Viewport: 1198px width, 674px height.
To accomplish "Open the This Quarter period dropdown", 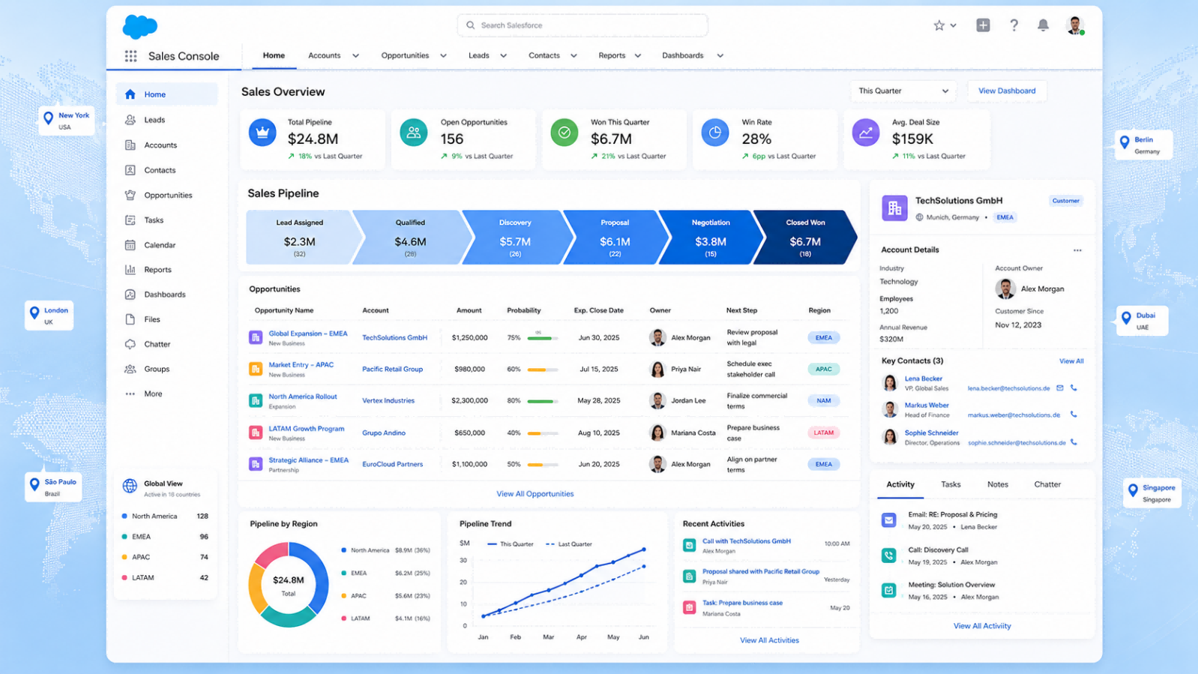I will pyautogui.click(x=903, y=91).
